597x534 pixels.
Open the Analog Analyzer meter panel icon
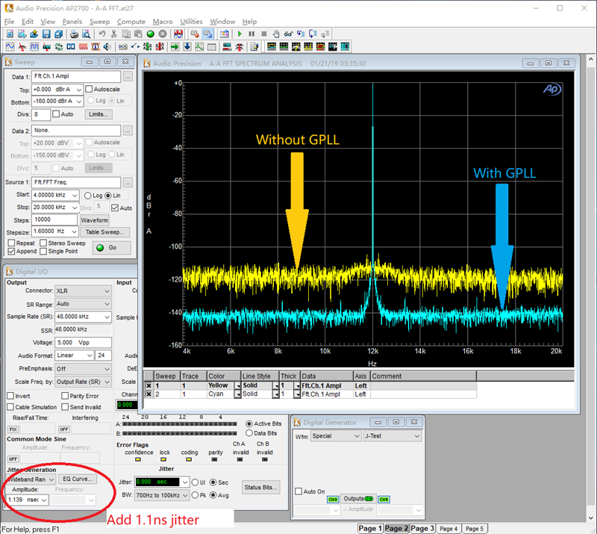coord(22,47)
